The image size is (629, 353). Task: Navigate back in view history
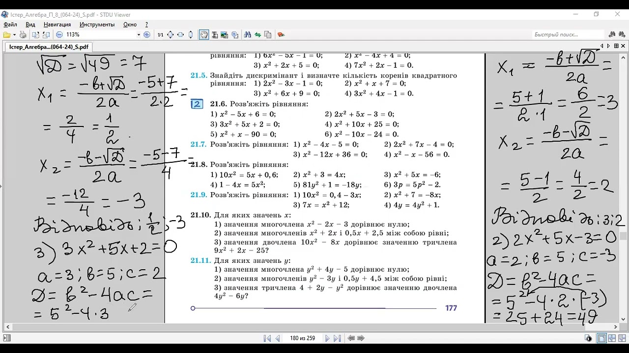(351, 338)
